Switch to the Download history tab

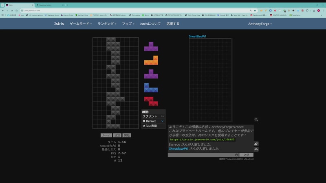click(x=49, y=5)
